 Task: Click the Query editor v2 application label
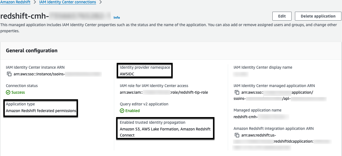(x=144, y=104)
